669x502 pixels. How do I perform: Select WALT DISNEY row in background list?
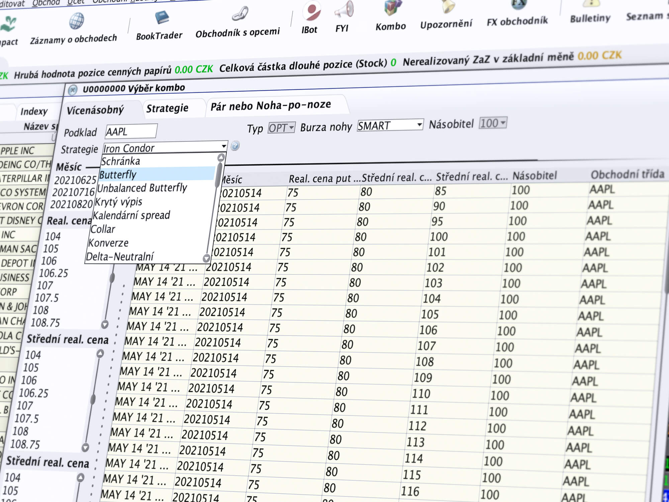[21, 221]
